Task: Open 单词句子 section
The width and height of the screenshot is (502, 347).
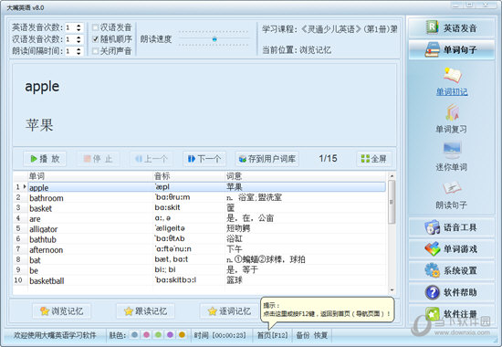Action: click(x=452, y=49)
